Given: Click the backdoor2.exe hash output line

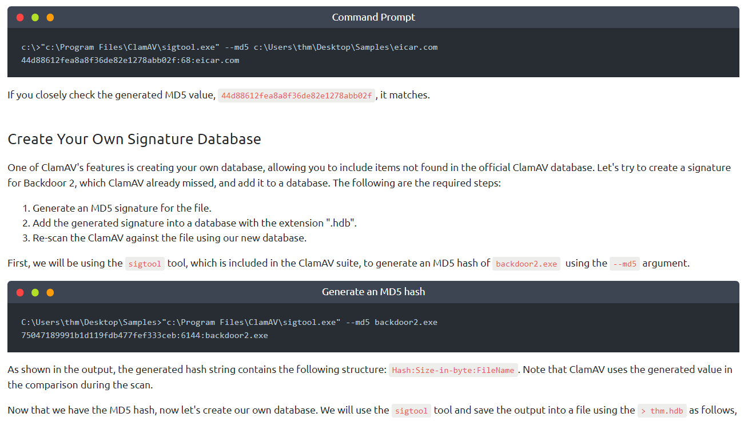Looking at the screenshot, I should point(144,335).
